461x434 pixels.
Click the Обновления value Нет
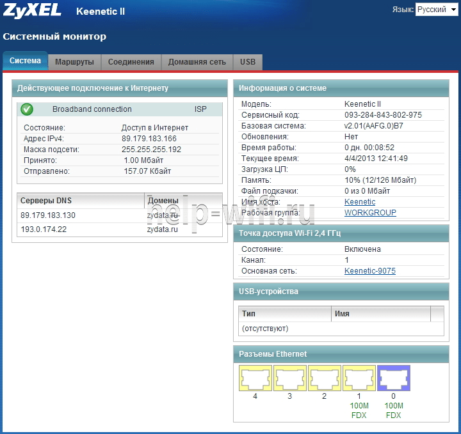[x=351, y=136]
